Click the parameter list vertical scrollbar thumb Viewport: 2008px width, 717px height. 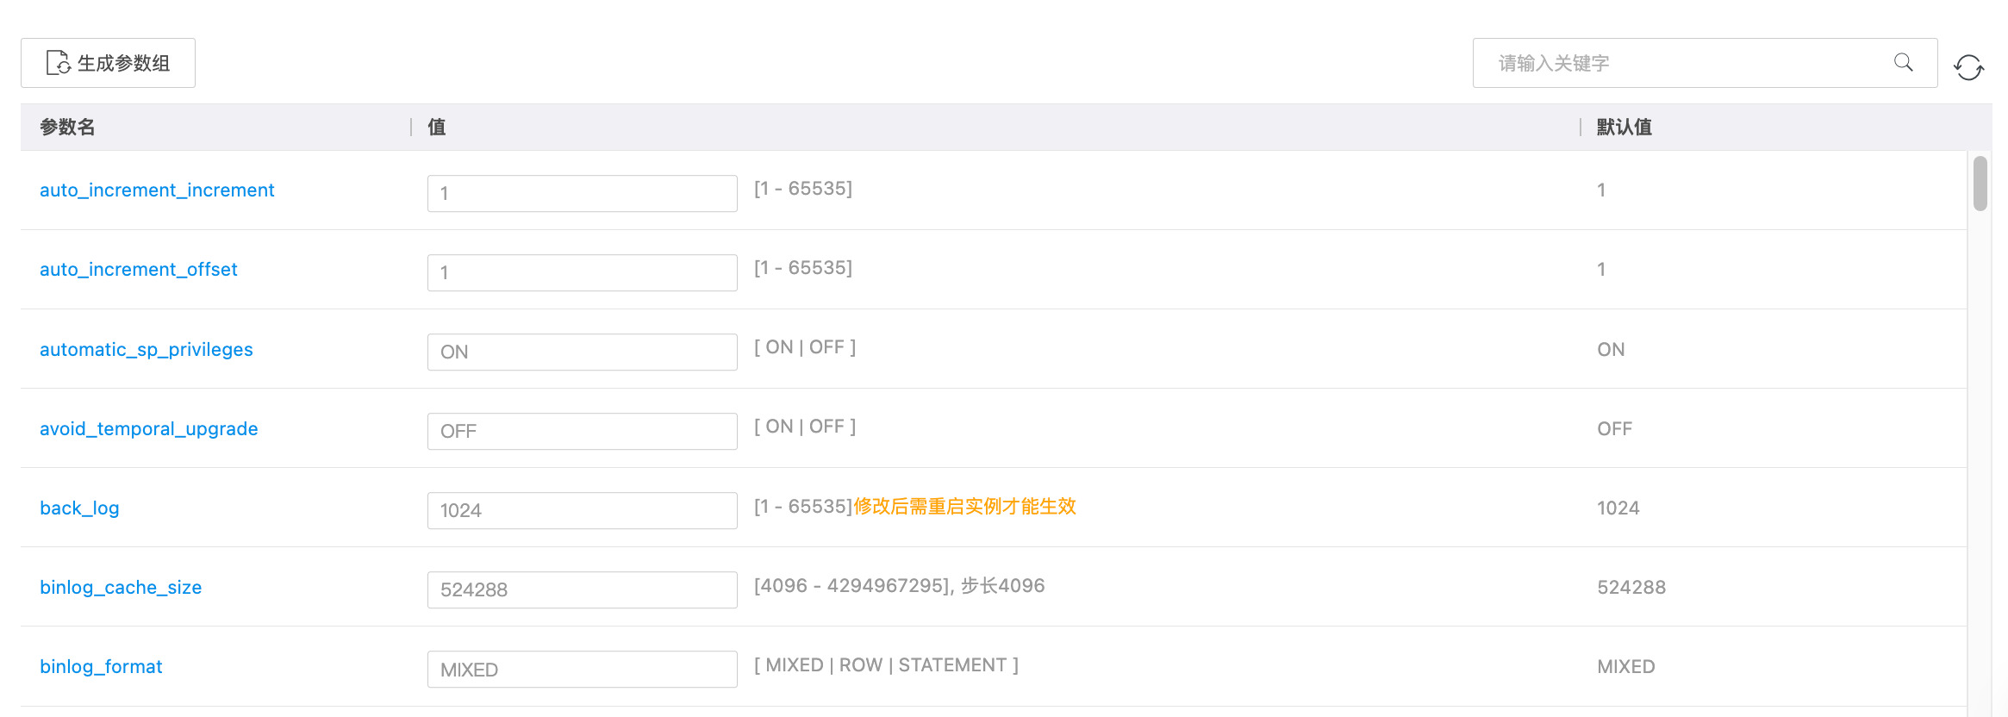(x=1980, y=183)
